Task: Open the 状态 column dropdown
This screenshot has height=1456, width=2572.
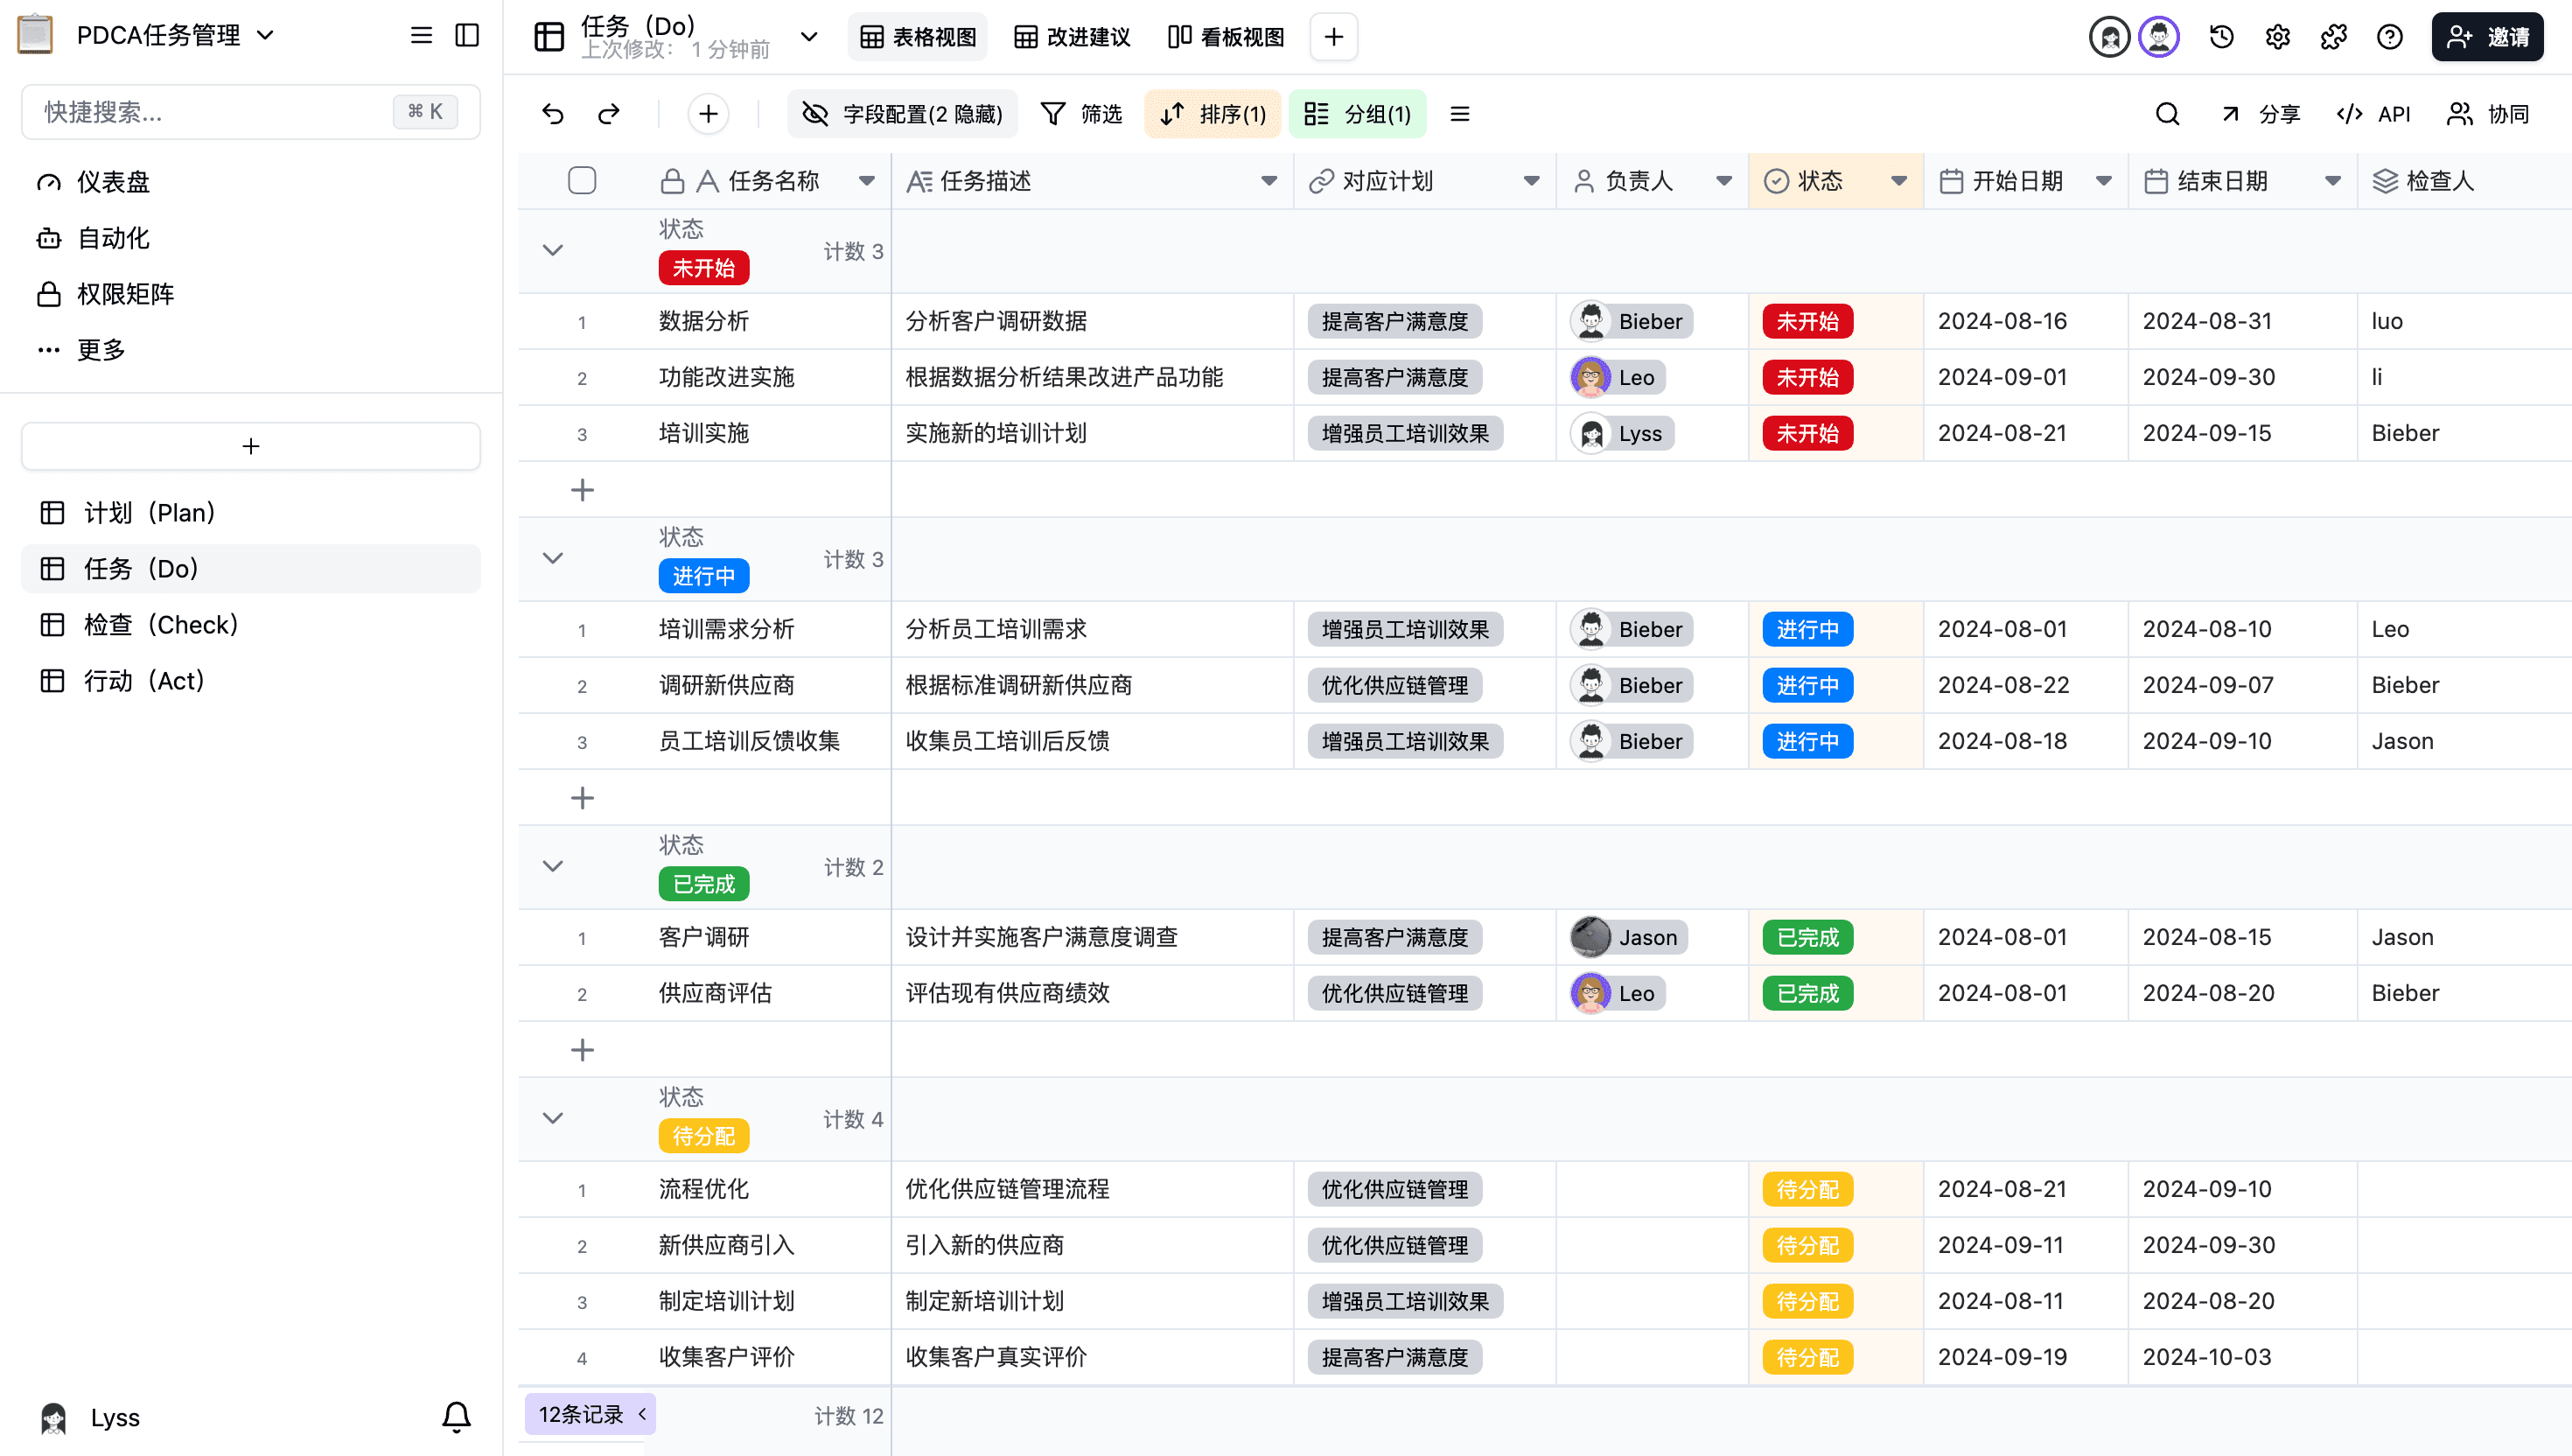Action: 1898,181
